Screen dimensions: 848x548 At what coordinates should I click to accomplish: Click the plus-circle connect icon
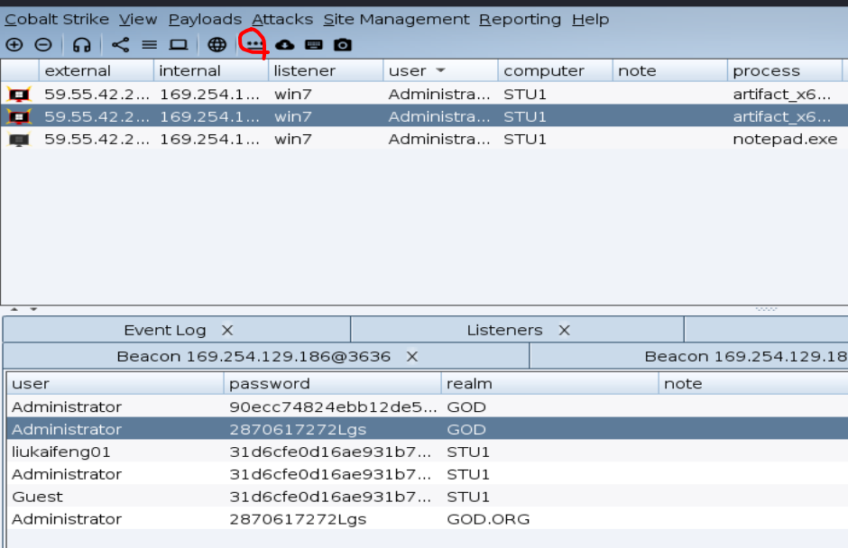(14, 44)
